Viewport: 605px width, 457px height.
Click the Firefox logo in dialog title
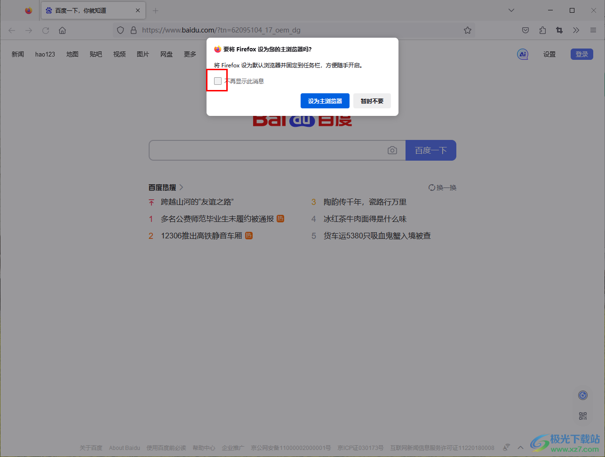point(217,49)
